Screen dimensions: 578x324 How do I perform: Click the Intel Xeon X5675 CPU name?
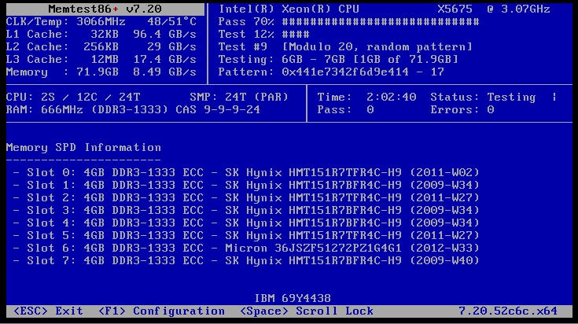[384, 9]
